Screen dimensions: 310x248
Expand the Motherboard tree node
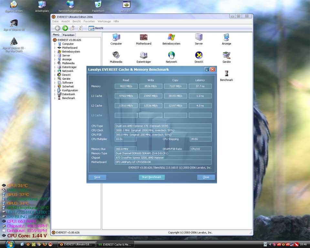(x=55, y=48)
